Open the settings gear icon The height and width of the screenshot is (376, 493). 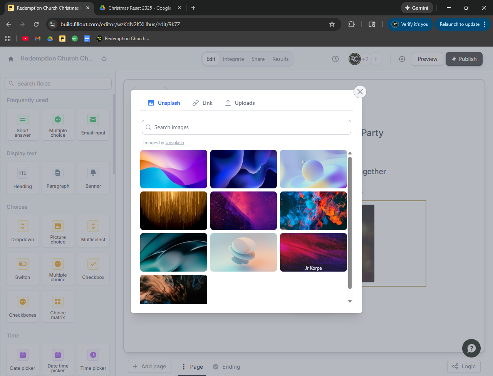click(x=402, y=59)
